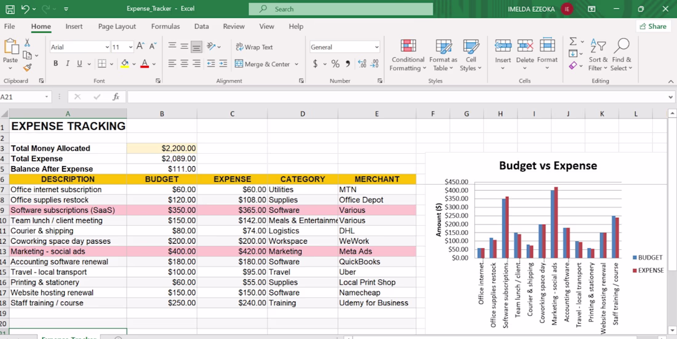The image size is (677, 339).
Task: Click Decrease Decimal icon
Action: point(375,64)
